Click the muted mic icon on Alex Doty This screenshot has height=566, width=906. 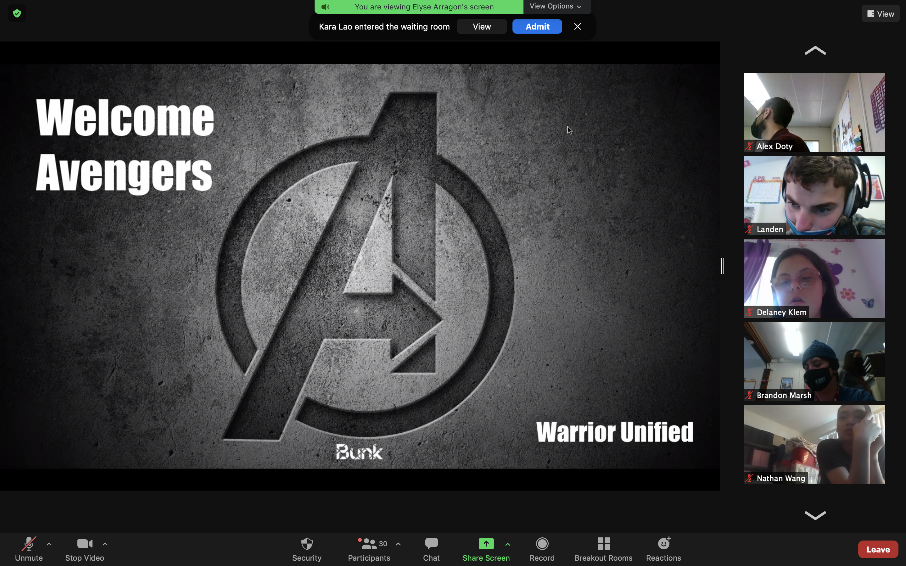point(749,146)
